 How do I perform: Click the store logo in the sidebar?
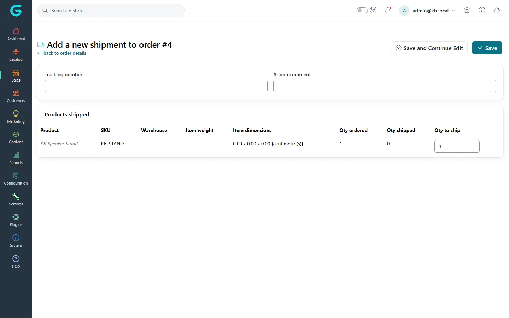[x=16, y=11]
